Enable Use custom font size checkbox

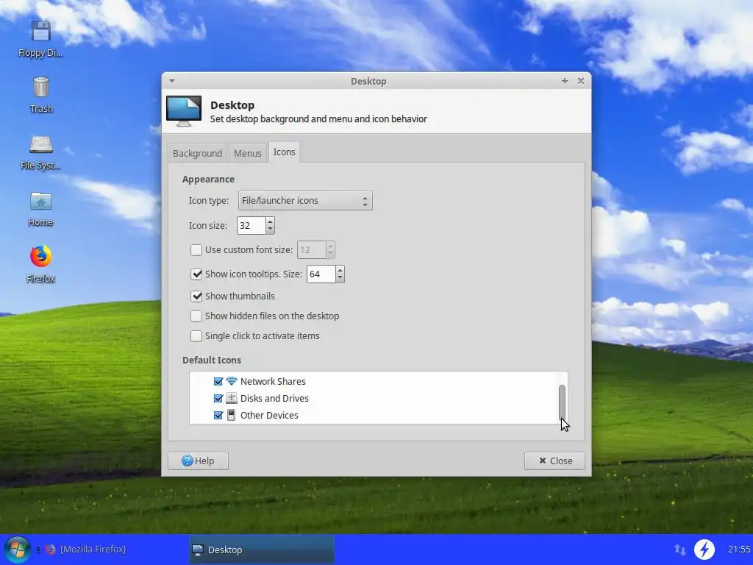[x=196, y=250]
